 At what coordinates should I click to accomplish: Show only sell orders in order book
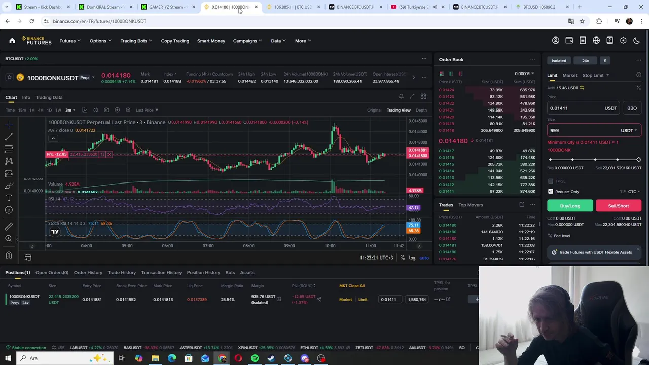(x=460, y=74)
